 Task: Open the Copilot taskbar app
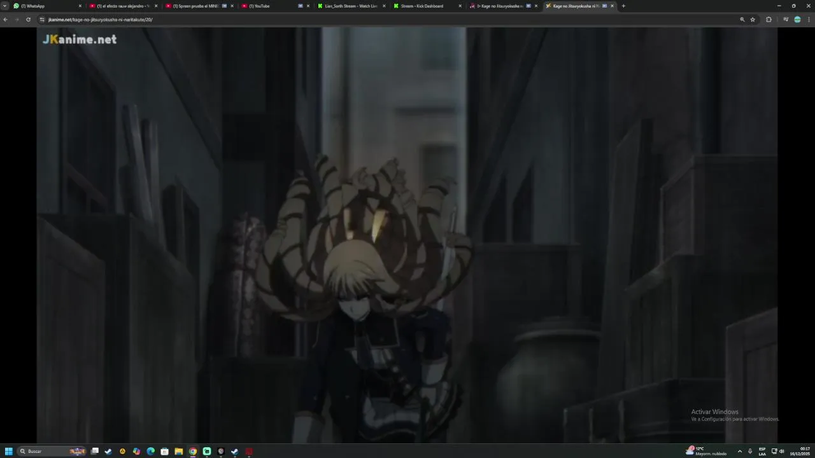coord(136,451)
